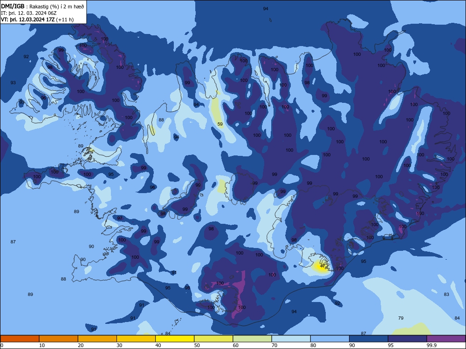Click the 0–10% dark orange legend swatch

[20, 339]
